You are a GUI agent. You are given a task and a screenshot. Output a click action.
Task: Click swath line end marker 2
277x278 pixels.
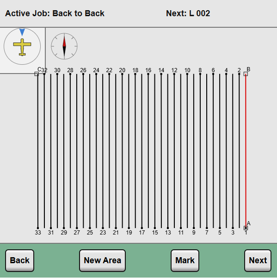pos(239,74)
